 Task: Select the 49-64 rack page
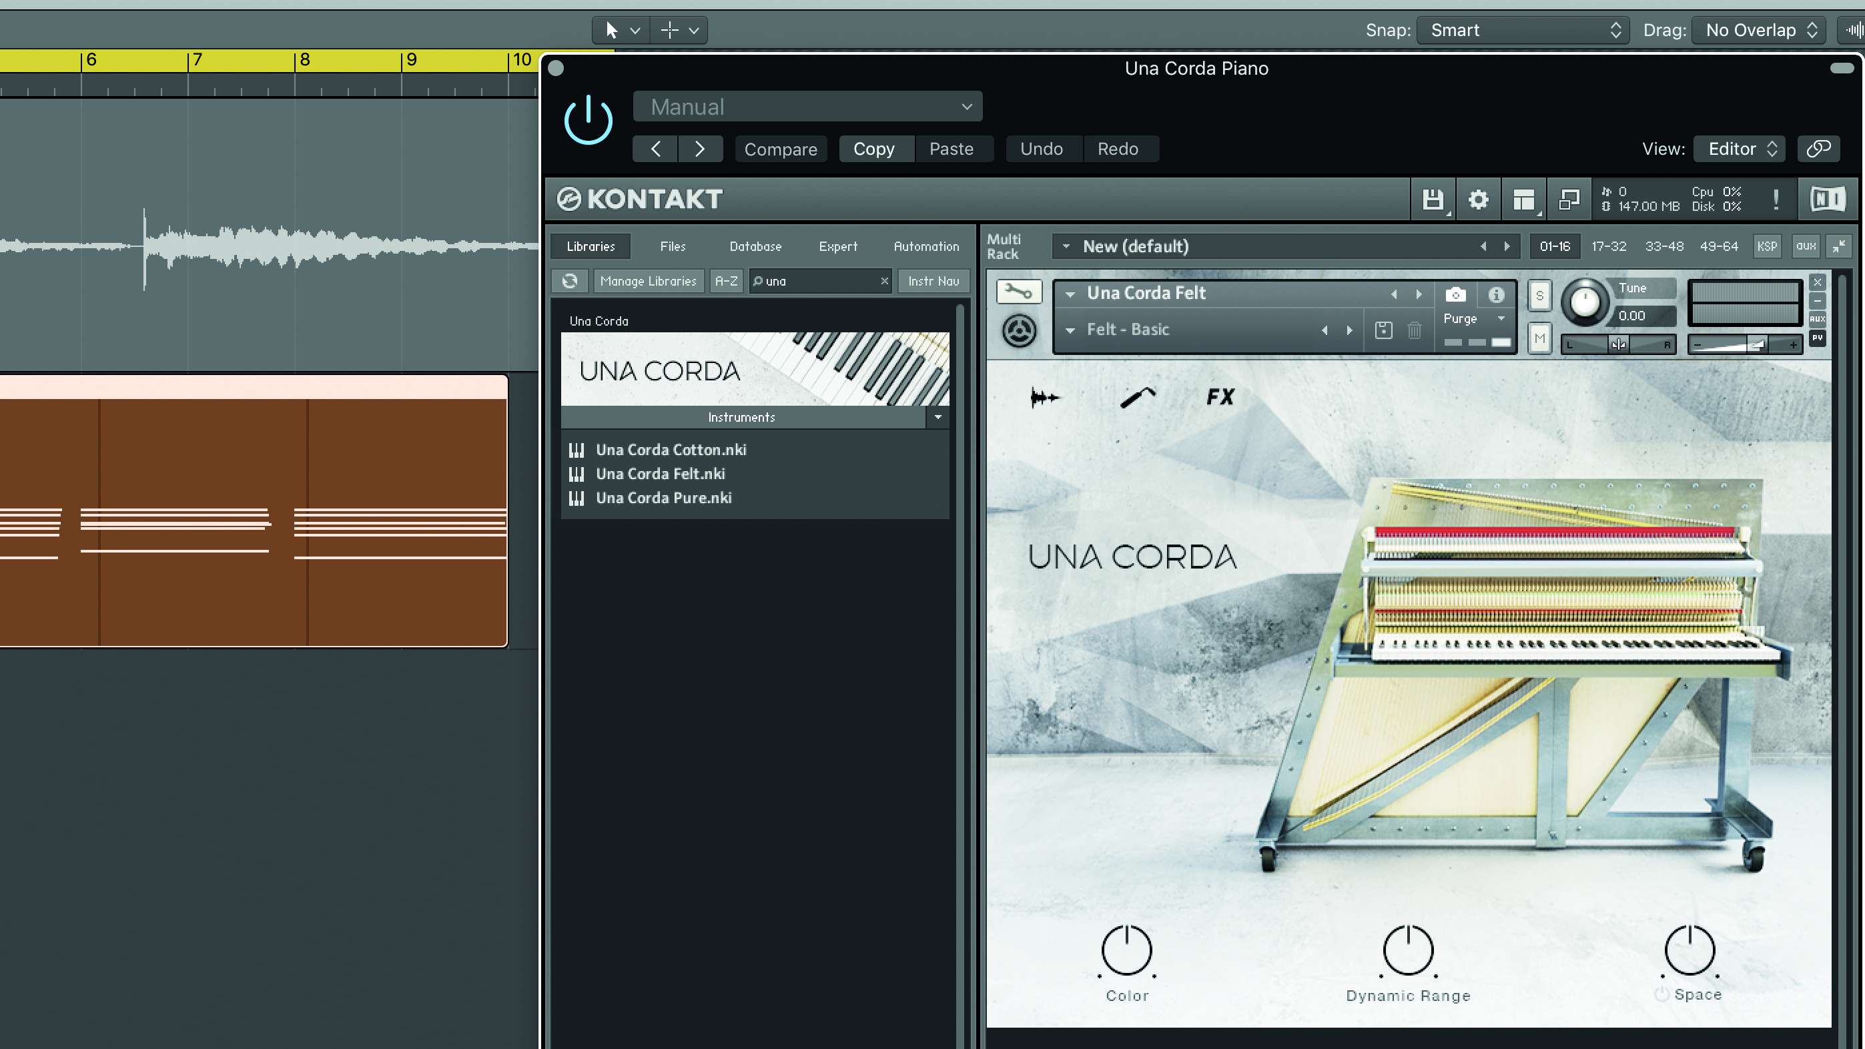(x=1719, y=246)
